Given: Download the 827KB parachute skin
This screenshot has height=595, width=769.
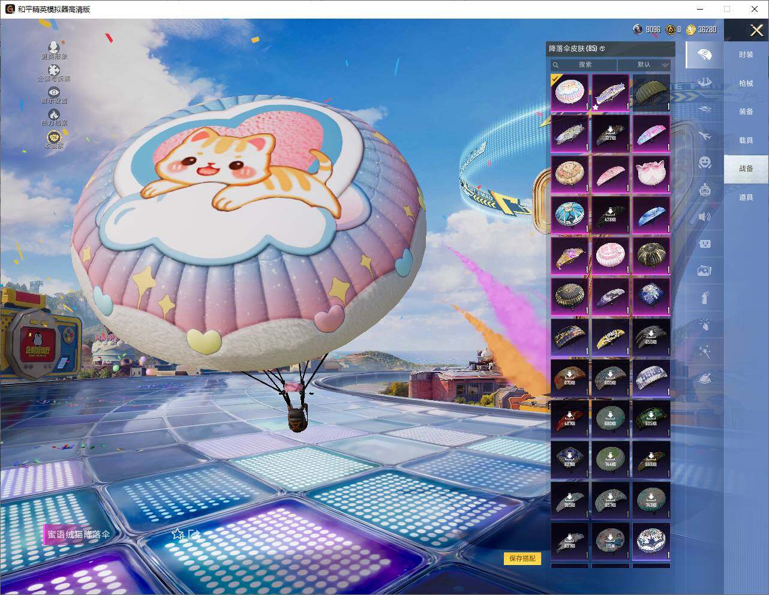Looking at the screenshot, I should pos(570,459).
